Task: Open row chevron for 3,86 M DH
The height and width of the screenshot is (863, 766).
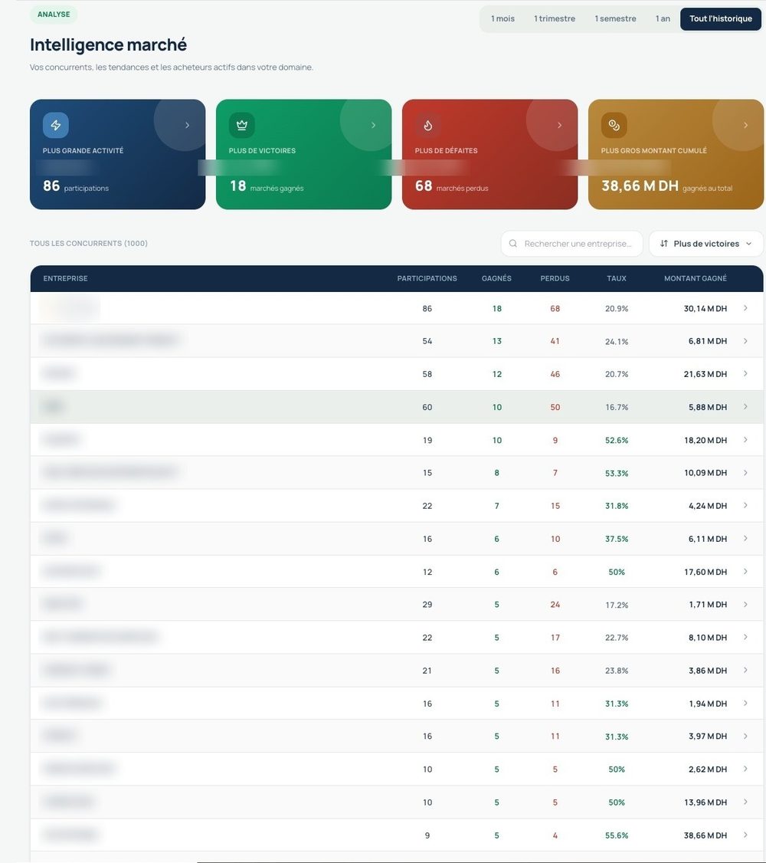Action: [745, 670]
